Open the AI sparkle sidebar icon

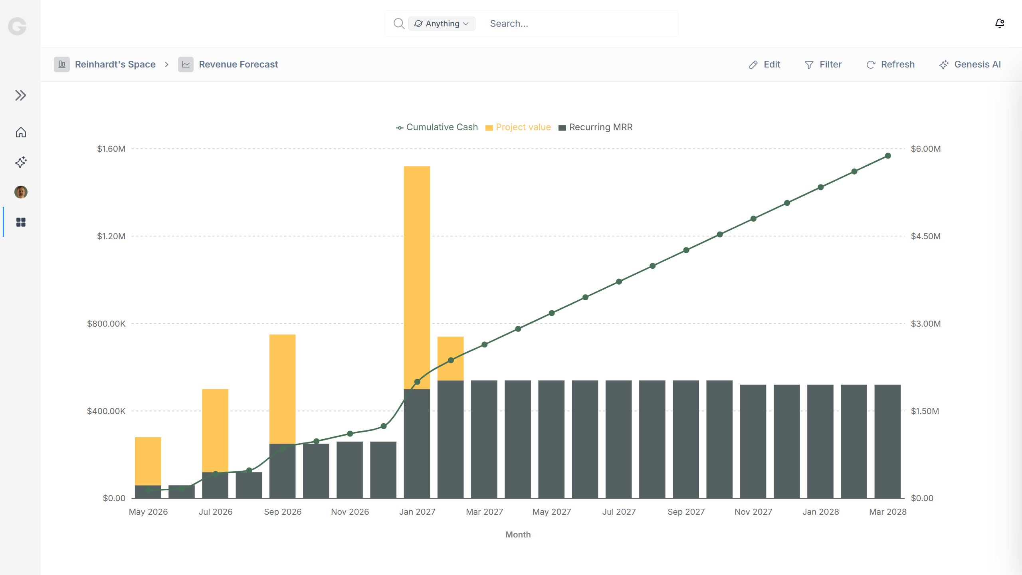tap(21, 162)
